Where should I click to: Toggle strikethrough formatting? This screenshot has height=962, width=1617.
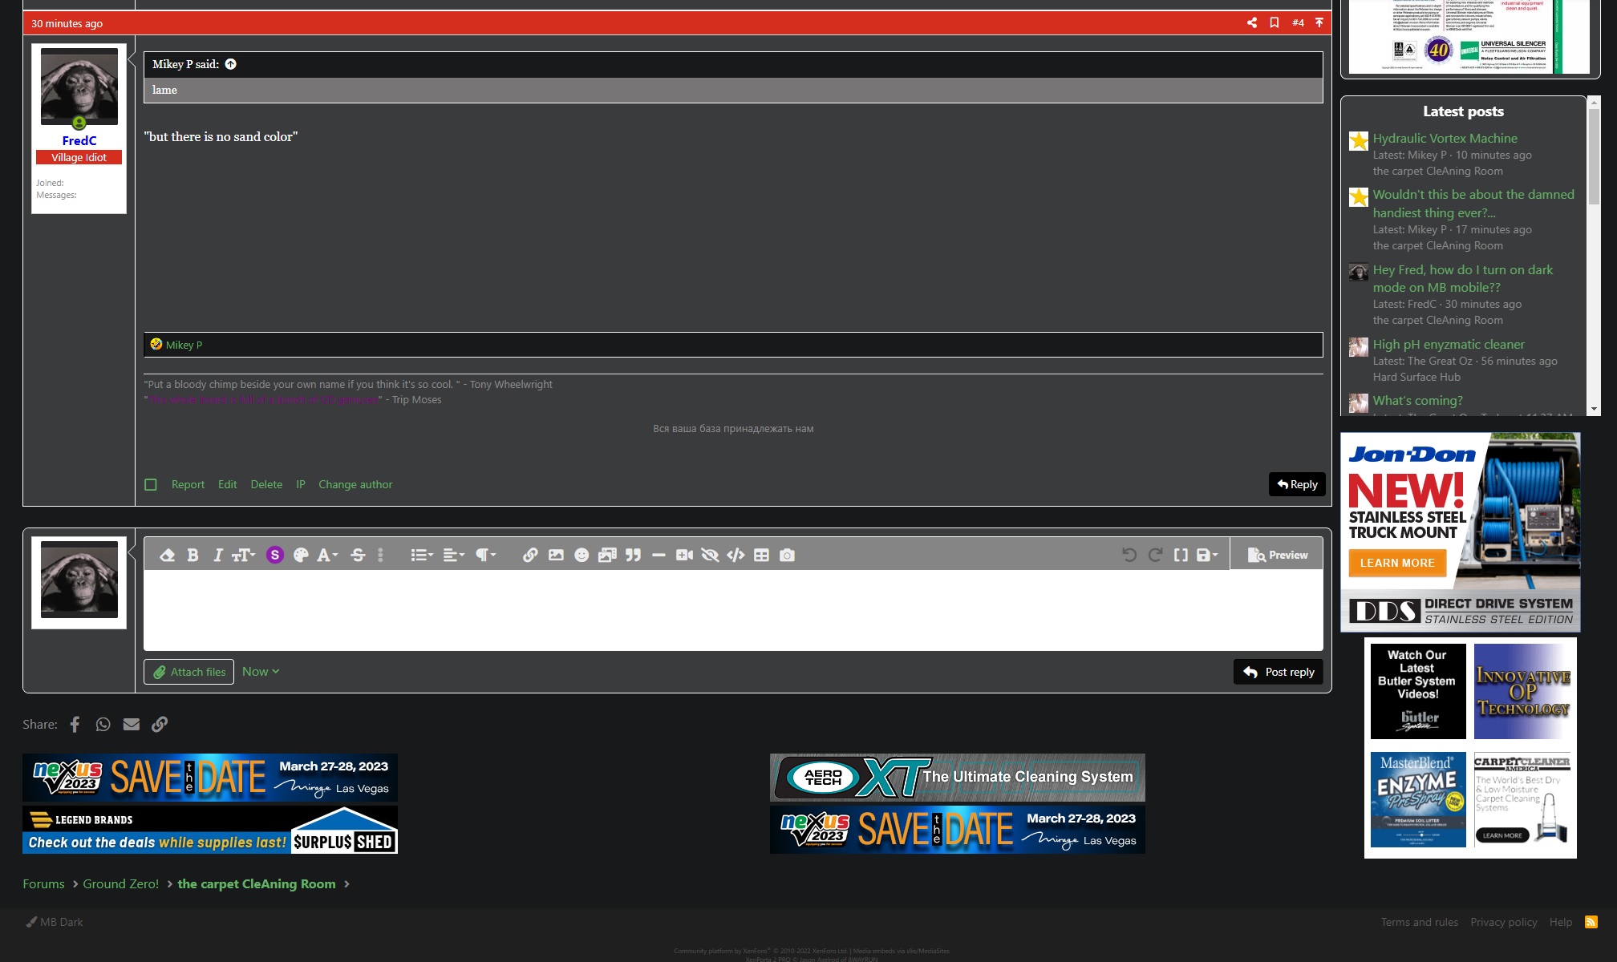358,555
